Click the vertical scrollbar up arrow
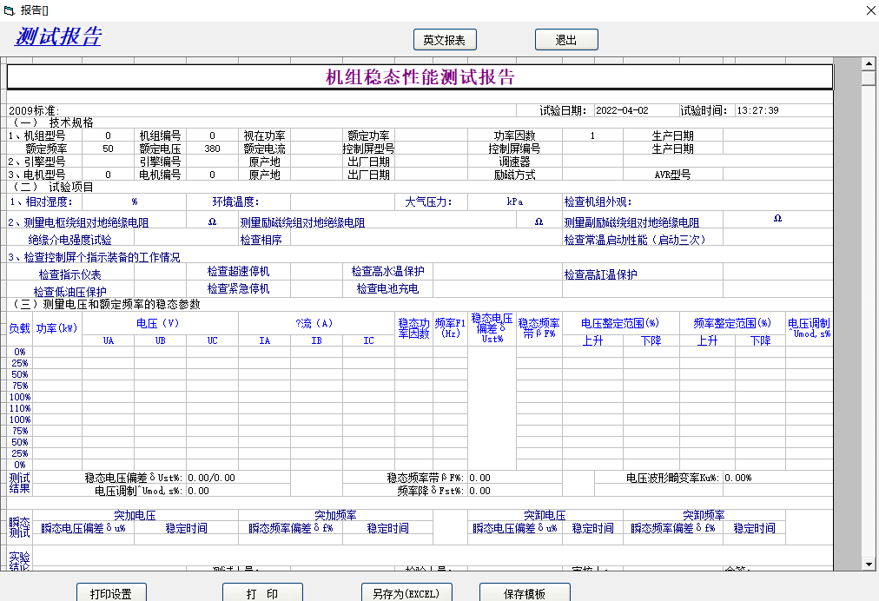The image size is (879, 601). pyautogui.click(x=869, y=63)
